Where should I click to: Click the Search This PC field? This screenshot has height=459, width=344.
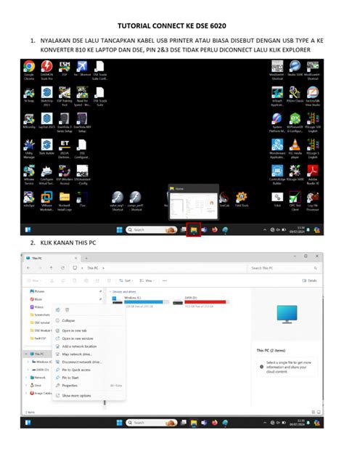coord(284,268)
